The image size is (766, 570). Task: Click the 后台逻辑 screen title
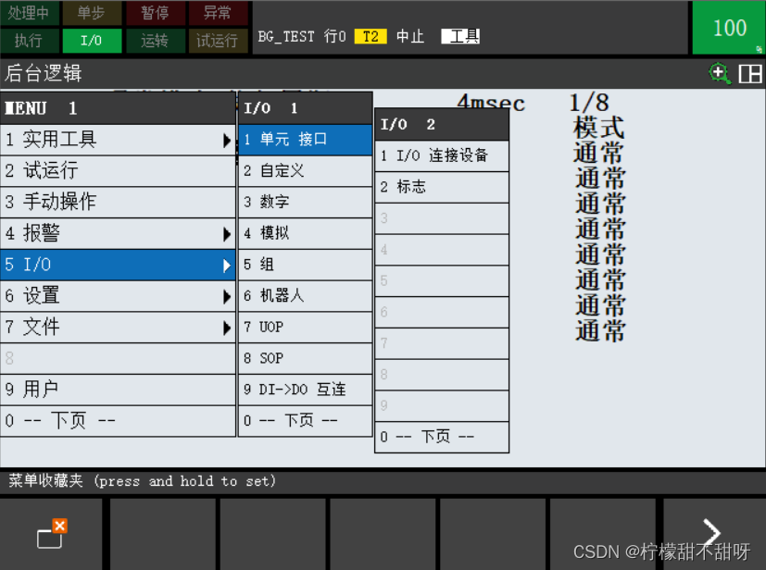pyautogui.click(x=44, y=74)
